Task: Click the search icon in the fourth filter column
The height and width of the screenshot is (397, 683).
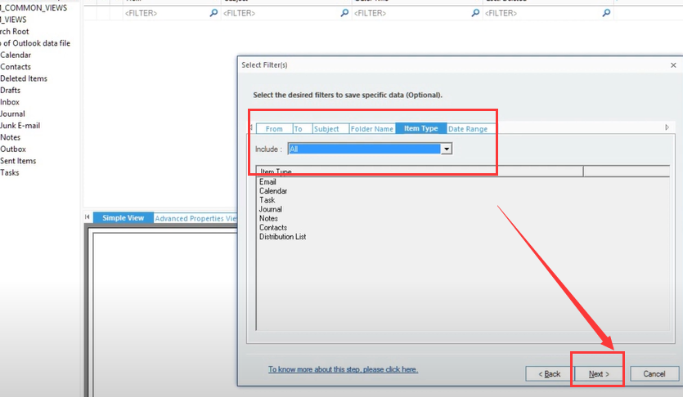Action: (x=606, y=13)
